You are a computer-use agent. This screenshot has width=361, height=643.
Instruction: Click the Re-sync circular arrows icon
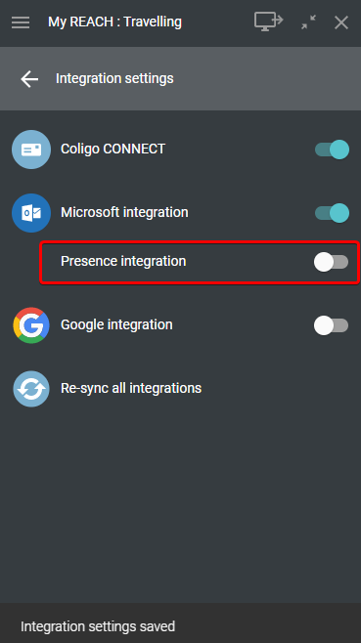(x=31, y=389)
